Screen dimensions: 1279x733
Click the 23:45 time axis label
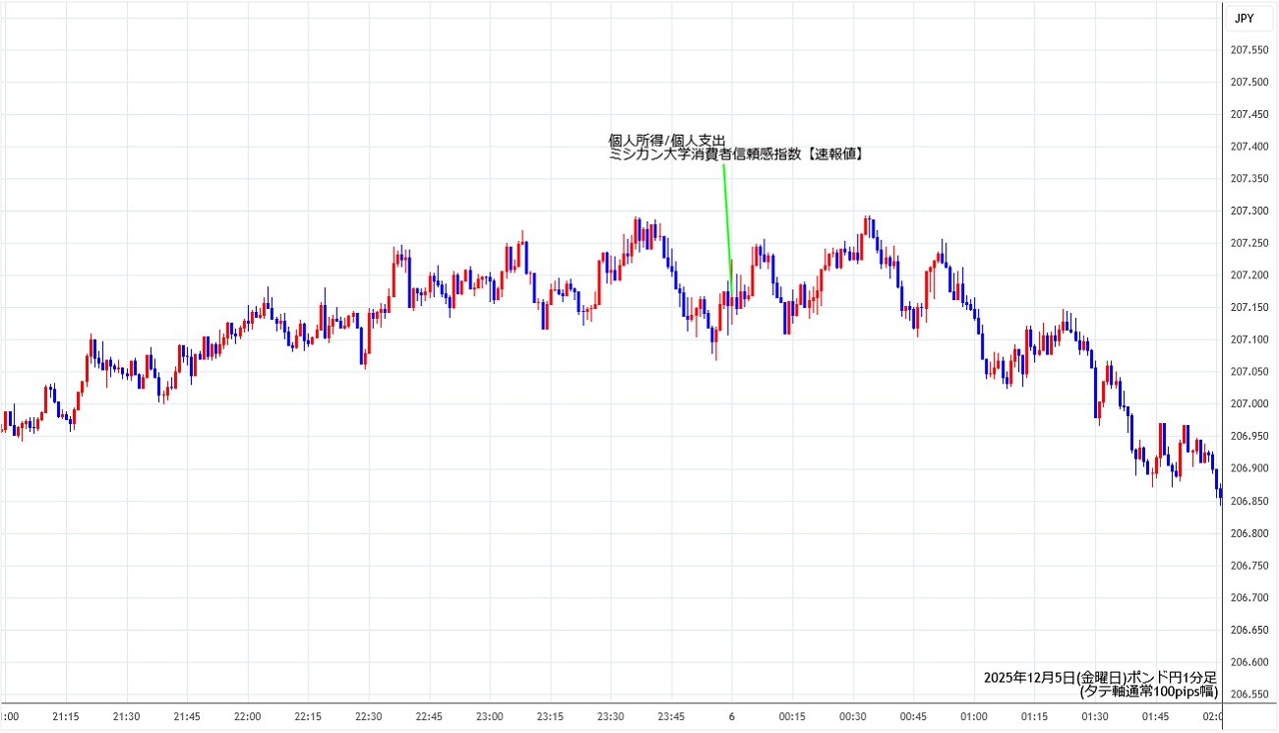pos(671,716)
